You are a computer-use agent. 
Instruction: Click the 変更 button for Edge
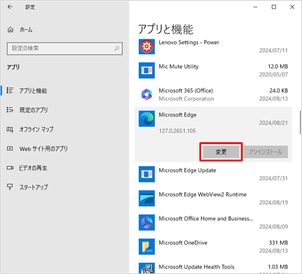pos(221,152)
